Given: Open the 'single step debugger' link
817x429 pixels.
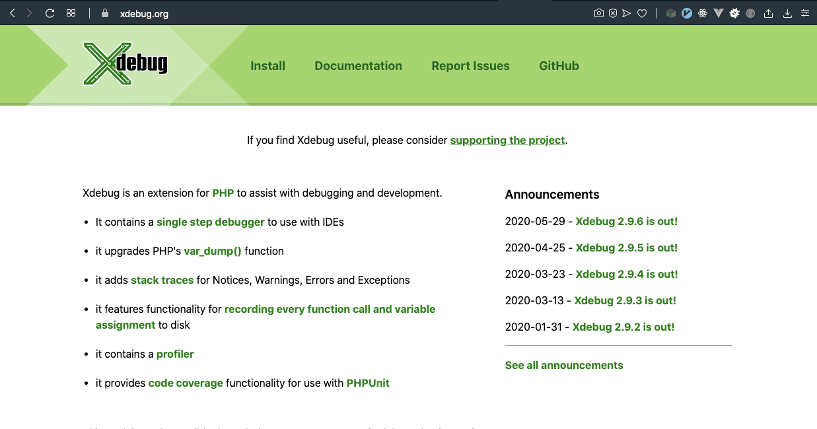Looking at the screenshot, I should click(x=210, y=222).
